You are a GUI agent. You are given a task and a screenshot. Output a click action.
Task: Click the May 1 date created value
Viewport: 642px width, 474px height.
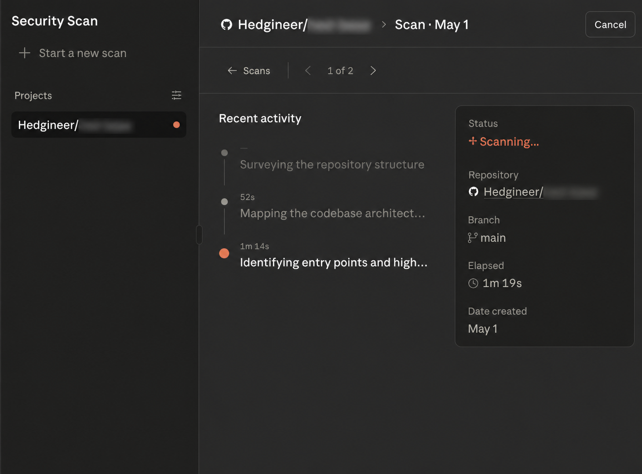[483, 329]
